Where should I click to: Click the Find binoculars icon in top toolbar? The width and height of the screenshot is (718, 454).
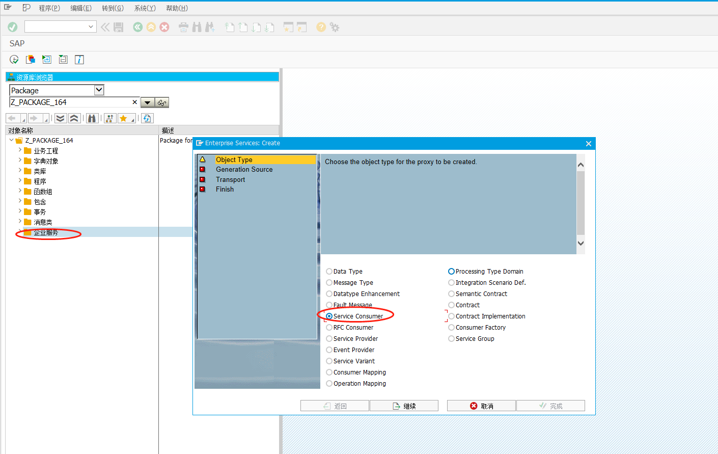197,27
